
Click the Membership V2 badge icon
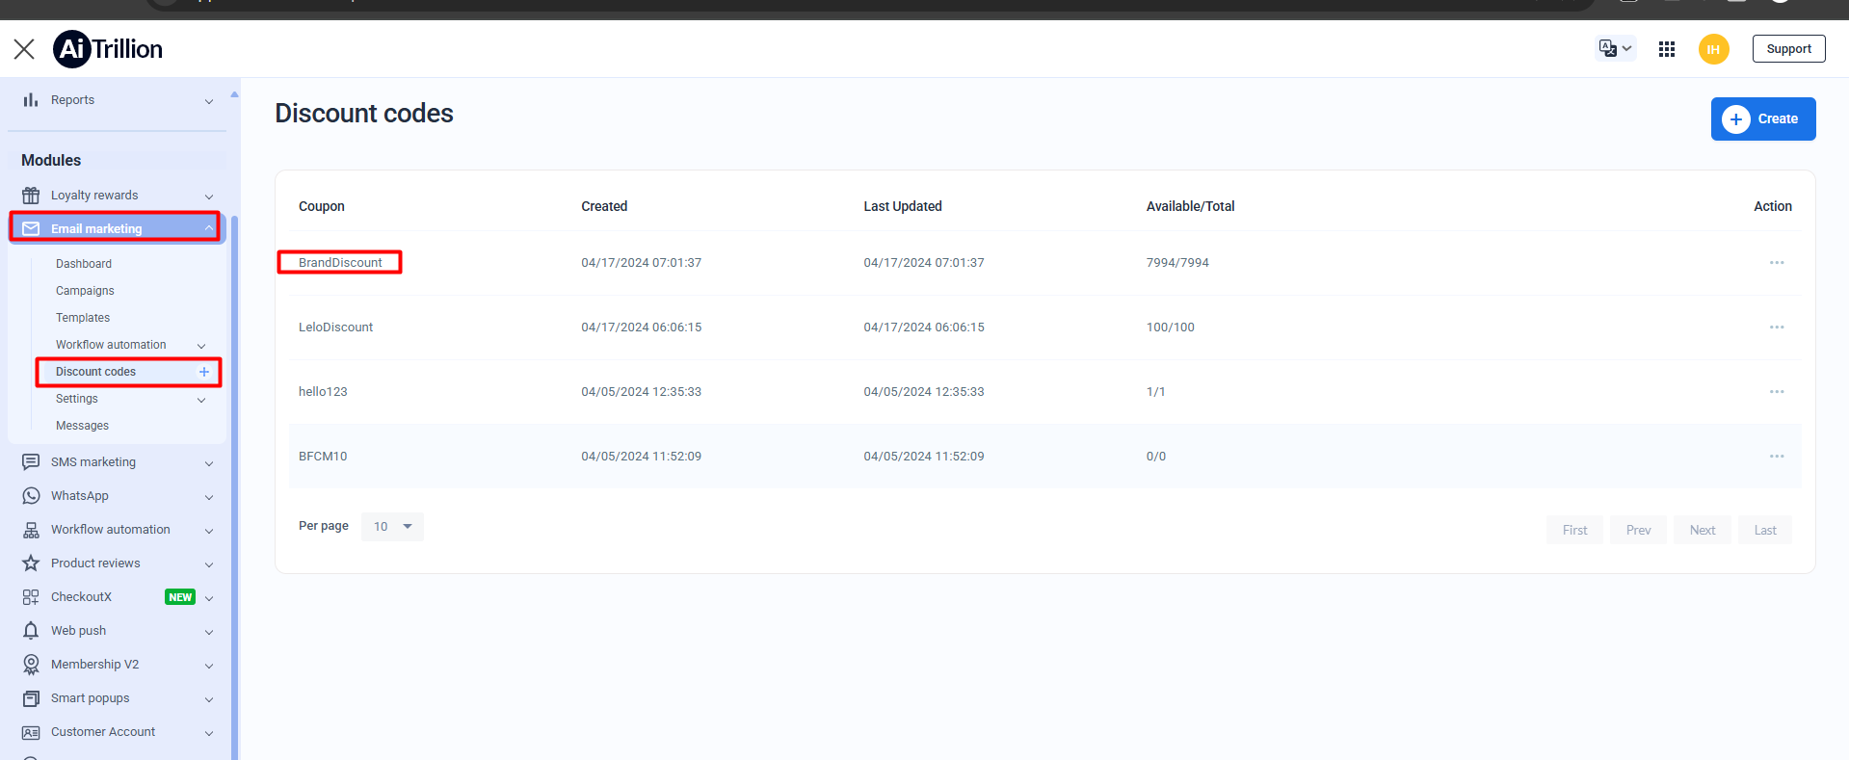pyautogui.click(x=31, y=665)
